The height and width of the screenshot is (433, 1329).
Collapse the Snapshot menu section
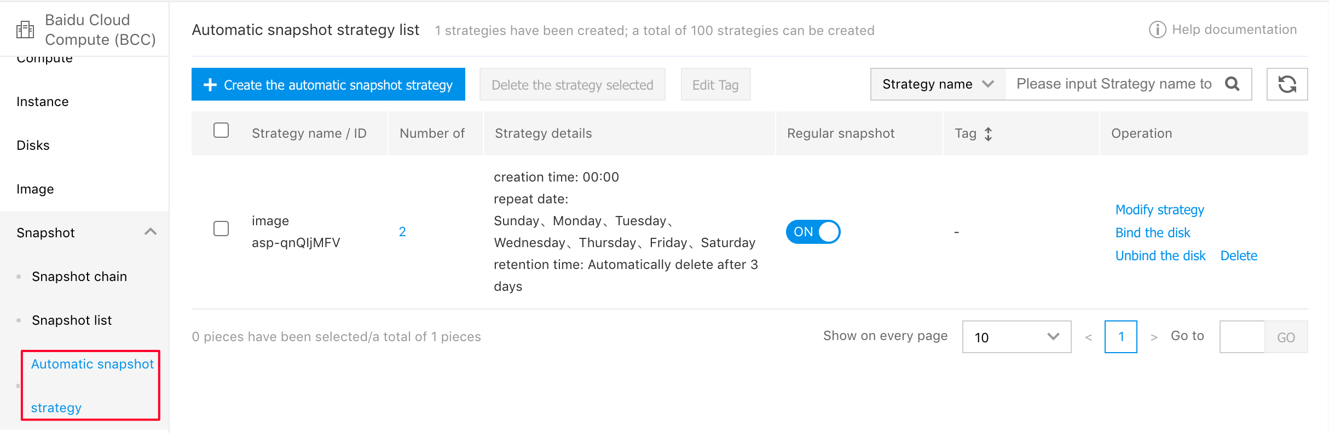151,232
